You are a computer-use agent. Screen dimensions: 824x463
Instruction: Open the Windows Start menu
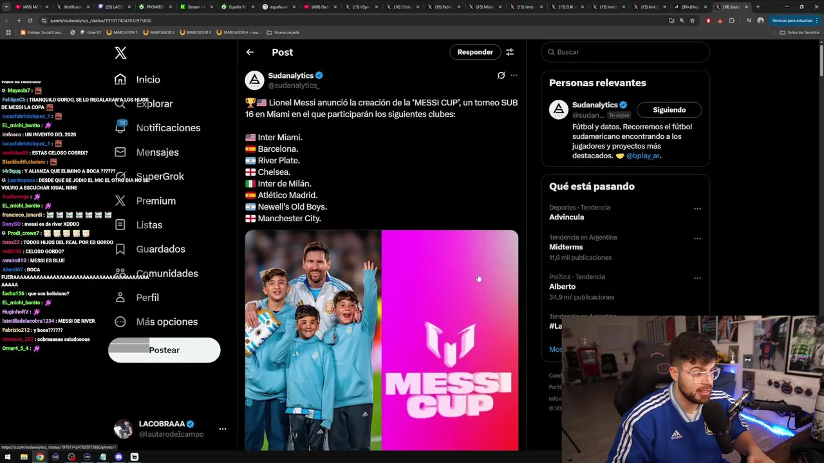point(8,457)
